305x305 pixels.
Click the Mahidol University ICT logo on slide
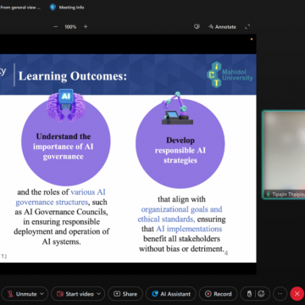pyautogui.click(x=230, y=75)
